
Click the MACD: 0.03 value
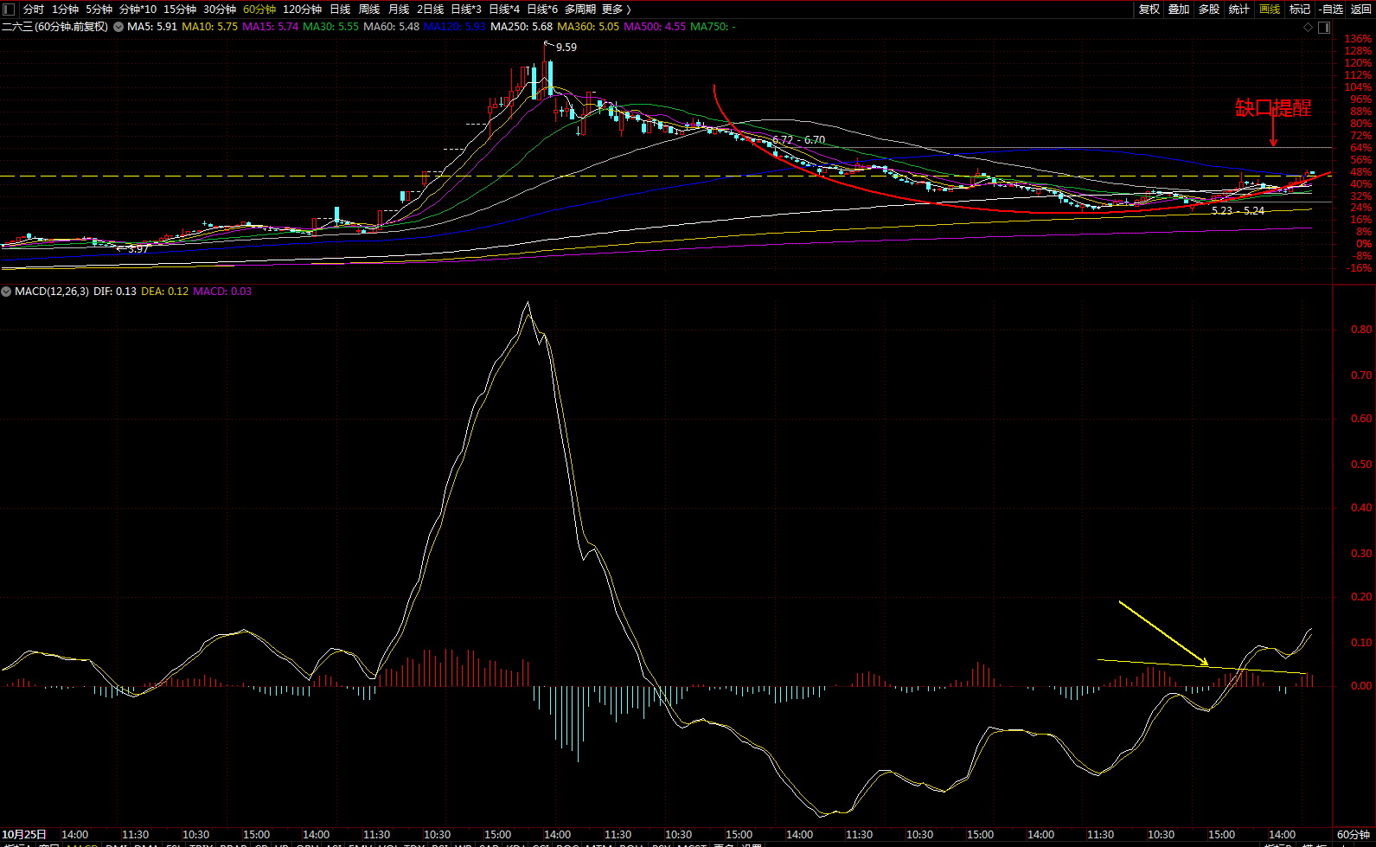point(222,292)
